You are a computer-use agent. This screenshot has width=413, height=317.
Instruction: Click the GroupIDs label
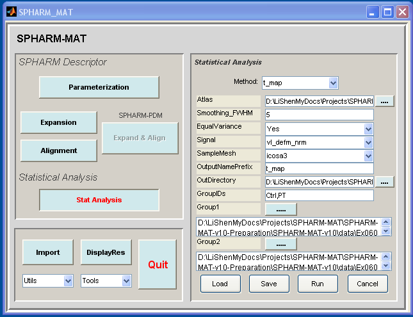211,193
